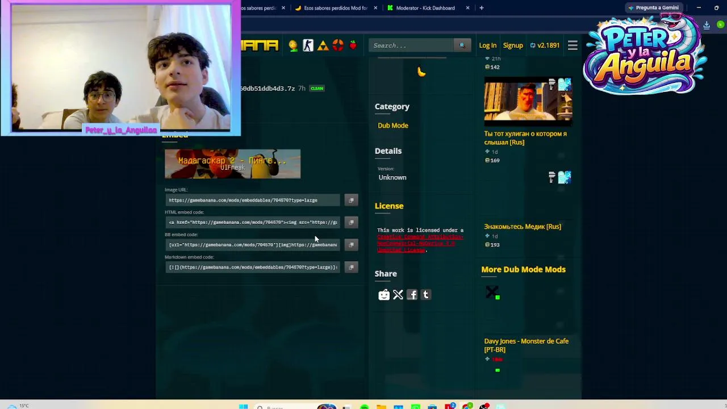Copy the Markdown embed code
The image size is (727, 409).
pyautogui.click(x=351, y=267)
